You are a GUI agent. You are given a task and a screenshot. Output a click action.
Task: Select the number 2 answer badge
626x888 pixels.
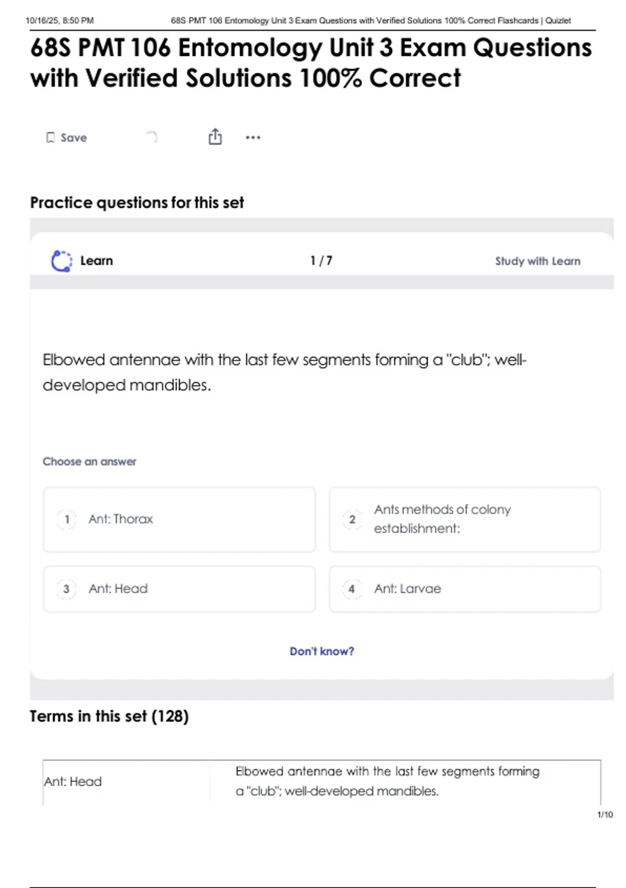point(352,519)
